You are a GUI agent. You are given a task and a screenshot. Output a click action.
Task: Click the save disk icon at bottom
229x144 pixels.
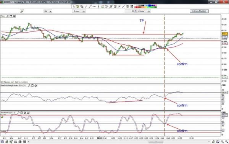coord(24,142)
